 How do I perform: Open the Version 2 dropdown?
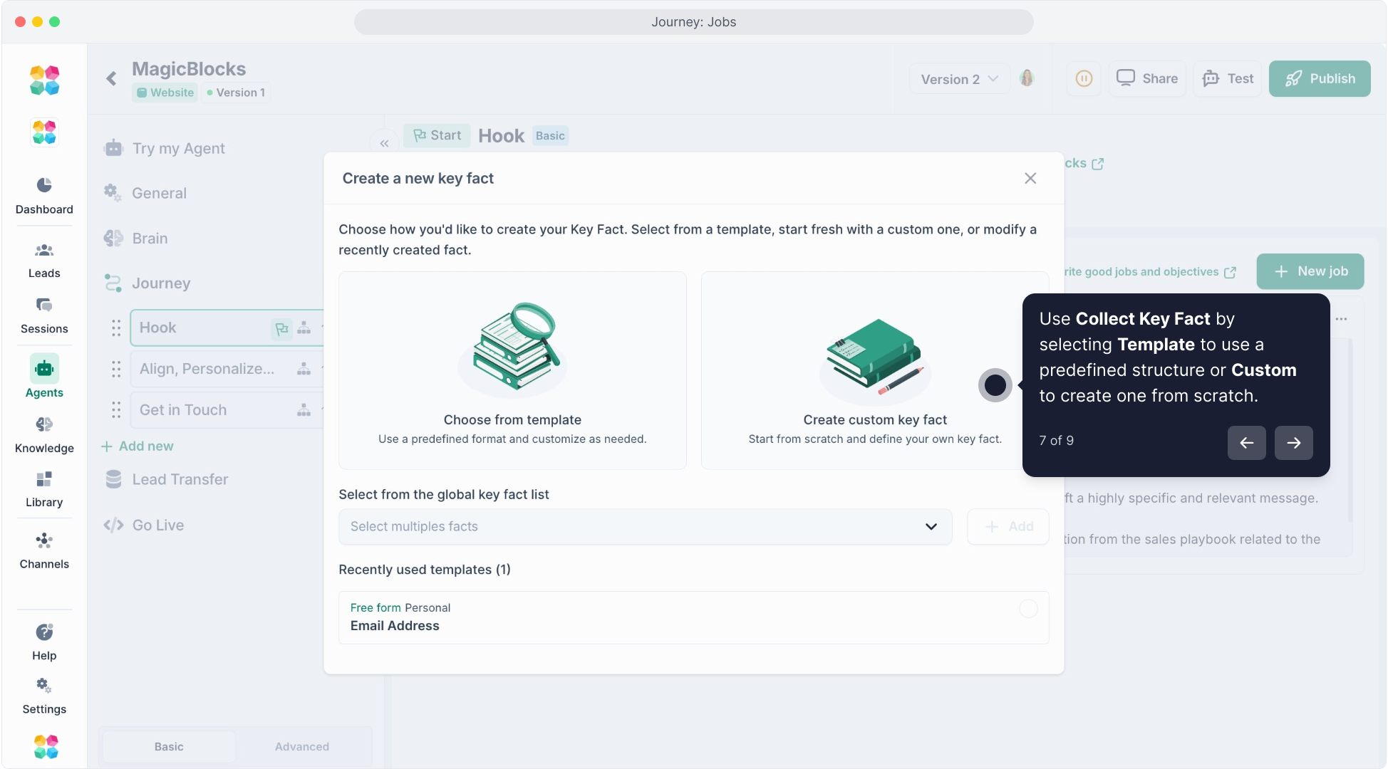[x=959, y=79]
